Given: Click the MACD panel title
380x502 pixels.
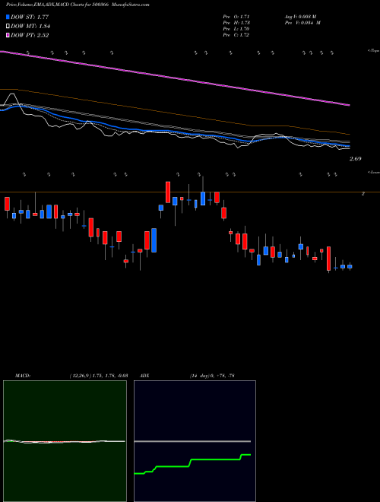Looking at the screenshot, I should (x=23, y=375).
